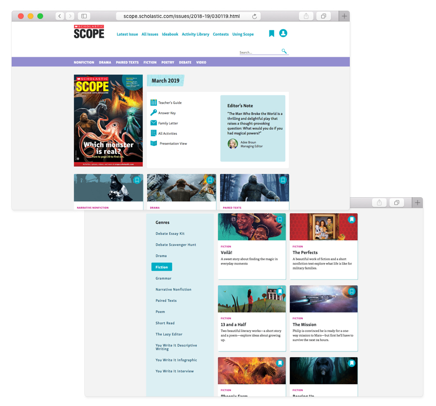Image resolution: width=436 pixels, height=406 pixels.
Task: Select the Drama genre in Genres list
Action: [x=161, y=256]
